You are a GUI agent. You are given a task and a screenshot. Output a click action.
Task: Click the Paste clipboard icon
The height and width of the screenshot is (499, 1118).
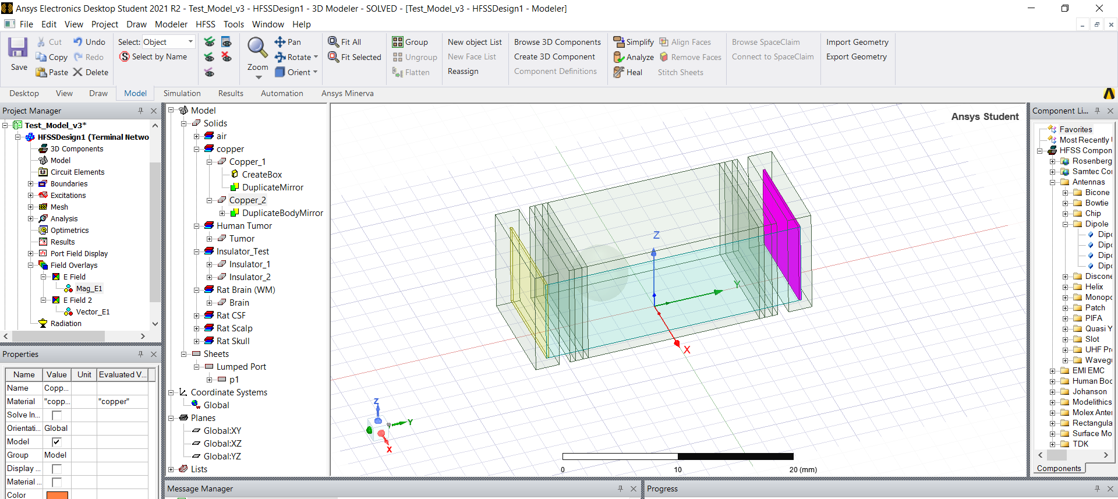[x=41, y=72]
